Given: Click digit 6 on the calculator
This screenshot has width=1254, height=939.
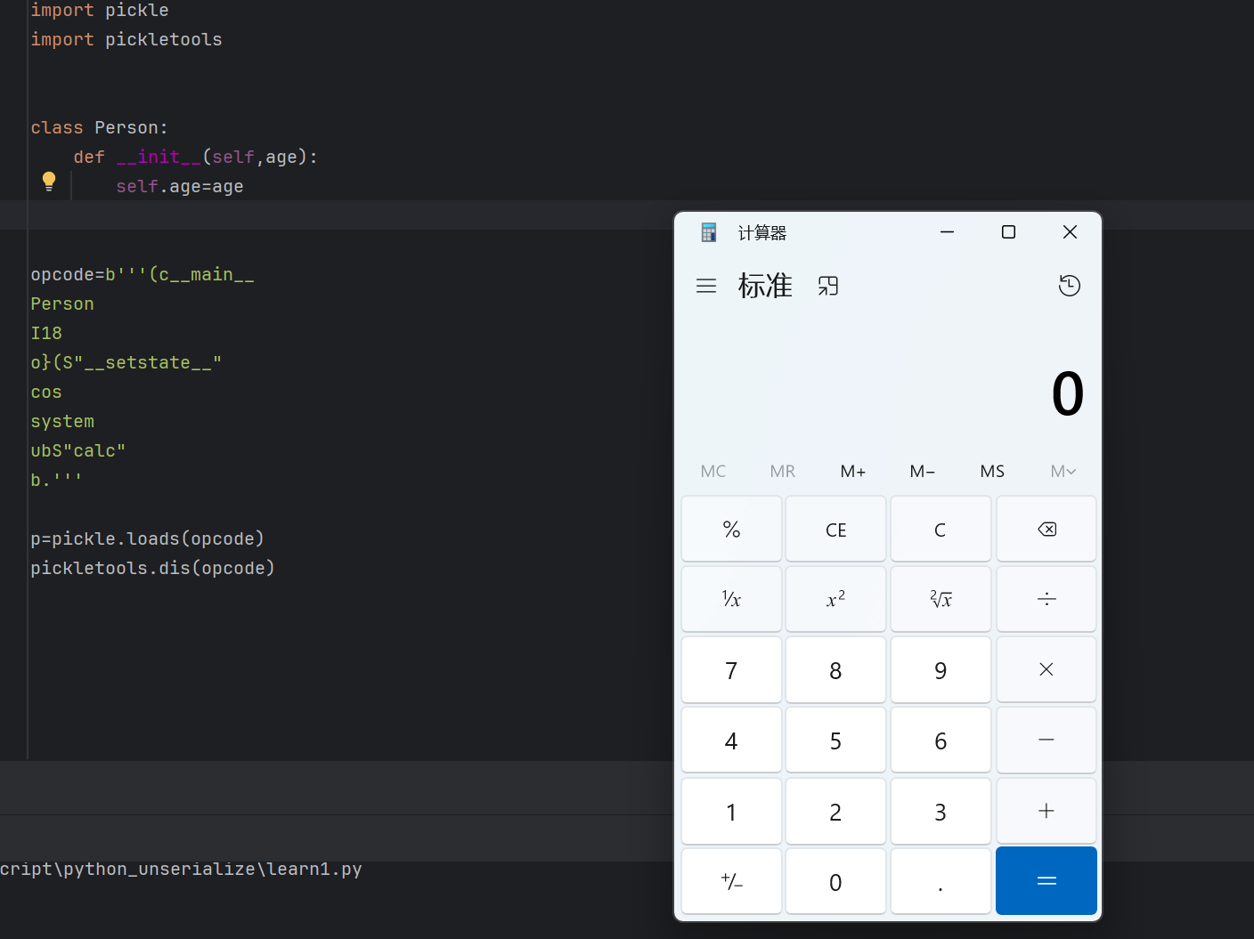Looking at the screenshot, I should coord(940,740).
